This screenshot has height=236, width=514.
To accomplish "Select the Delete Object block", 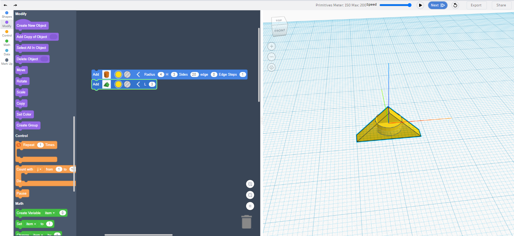I will coord(32,59).
